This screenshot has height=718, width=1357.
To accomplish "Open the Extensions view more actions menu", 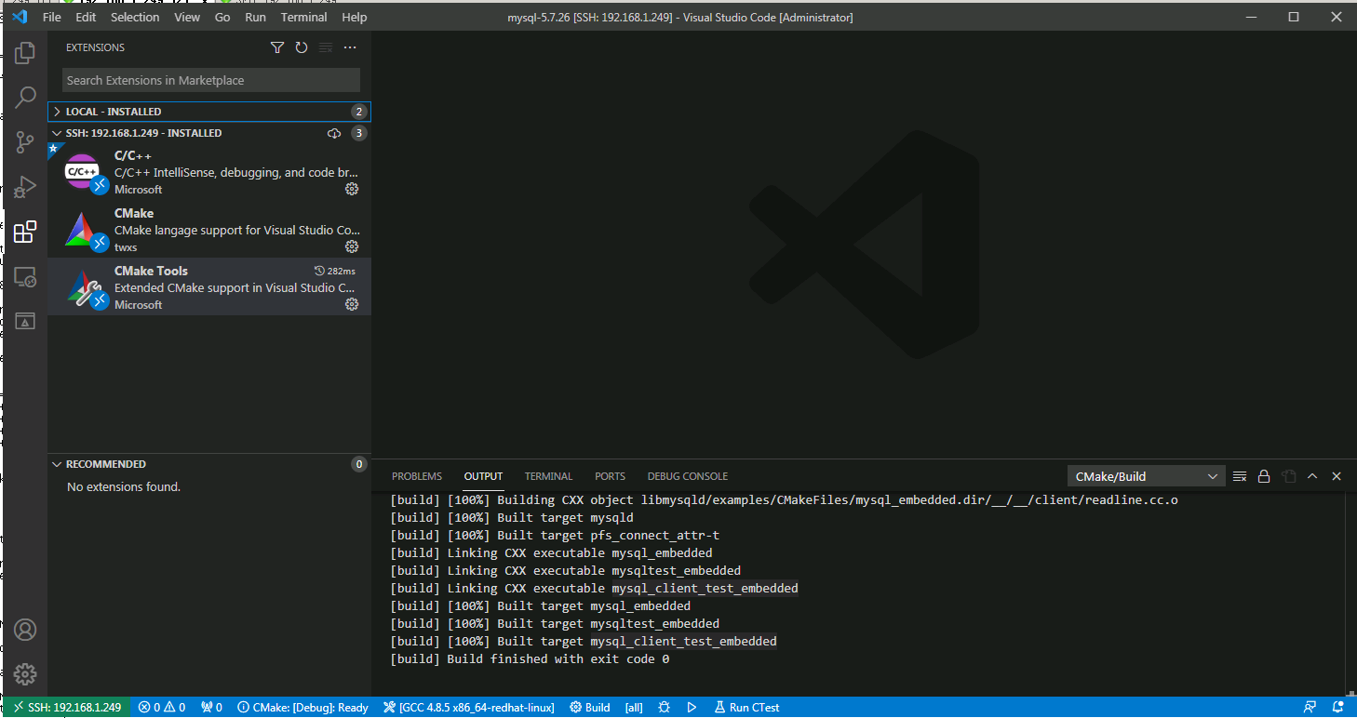I will click(350, 47).
